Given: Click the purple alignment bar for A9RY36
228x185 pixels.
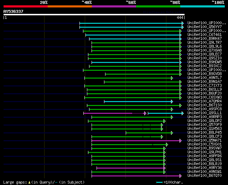Looking at the screenshot, I should [x=131, y=168].
